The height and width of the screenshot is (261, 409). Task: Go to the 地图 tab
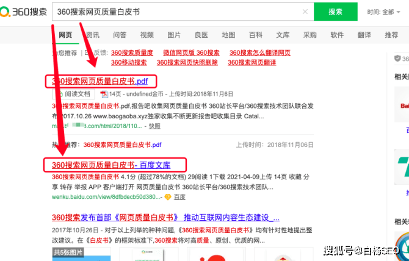(x=228, y=35)
